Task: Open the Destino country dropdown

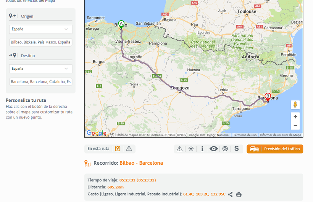Action: point(41,69)
